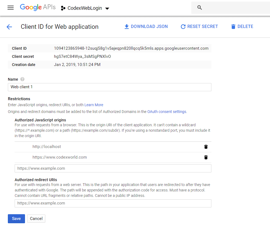The image size is (270, 230).
Task: Remove the https://www.codexworld.com origin with trash icon
Action: 206,157
